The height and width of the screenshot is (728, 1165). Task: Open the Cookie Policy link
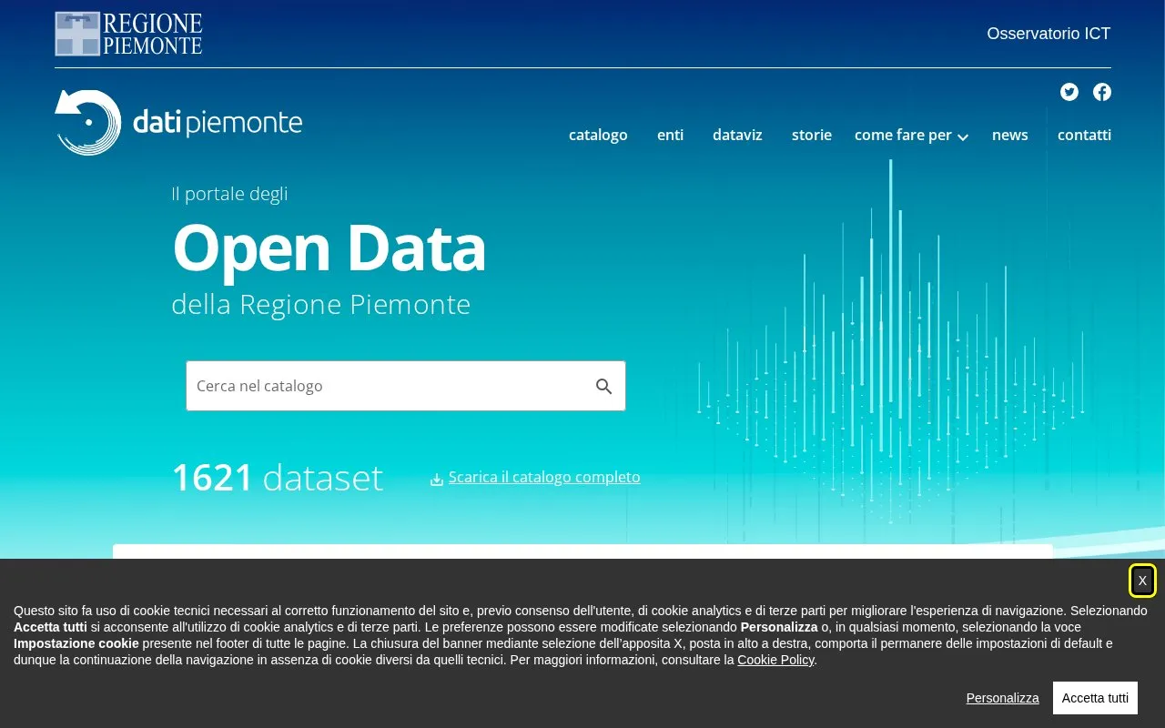click(x=775, y=660)
